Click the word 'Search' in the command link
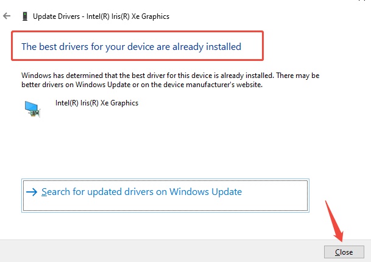This screenshot has height=262, width=371. 56,192
